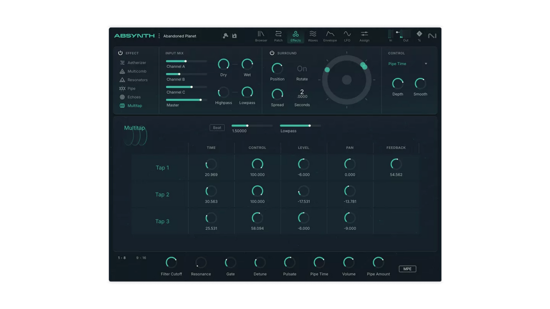Turn off Rotate in the Surround panel
This screenshot has width=550, height=309.
tap(302, 68)
